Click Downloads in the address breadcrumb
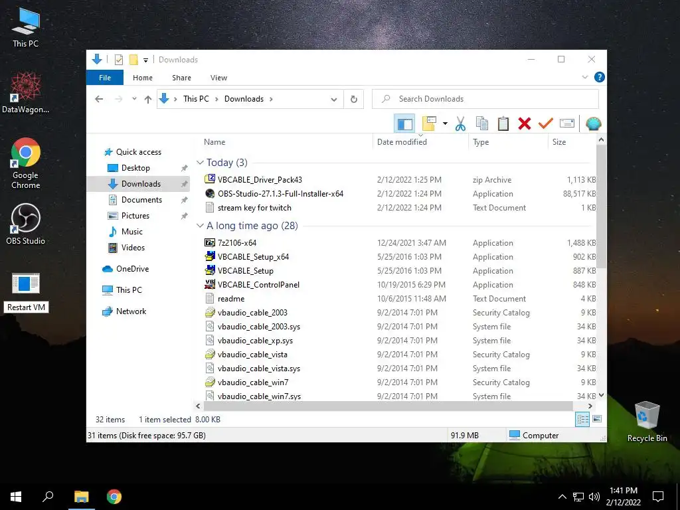The image size is (680, 510). (244, 99)
